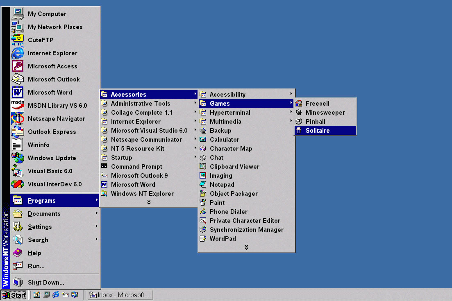Click the Windows Update globe icon
This screenshot has width=452, height=301.
(18, 158)
